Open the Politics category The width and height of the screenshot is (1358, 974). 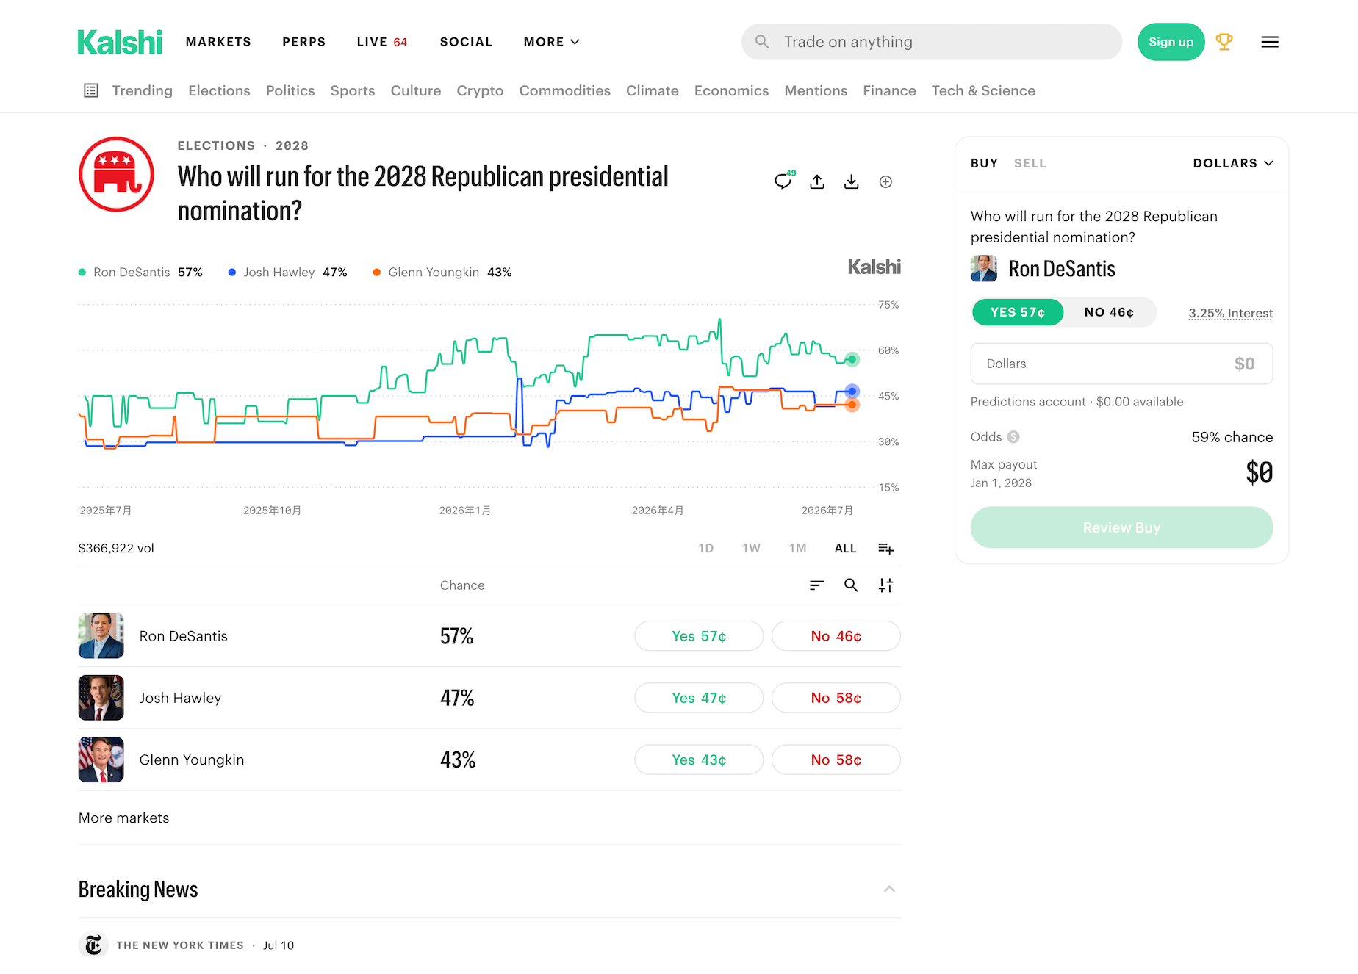click(290, 90)
